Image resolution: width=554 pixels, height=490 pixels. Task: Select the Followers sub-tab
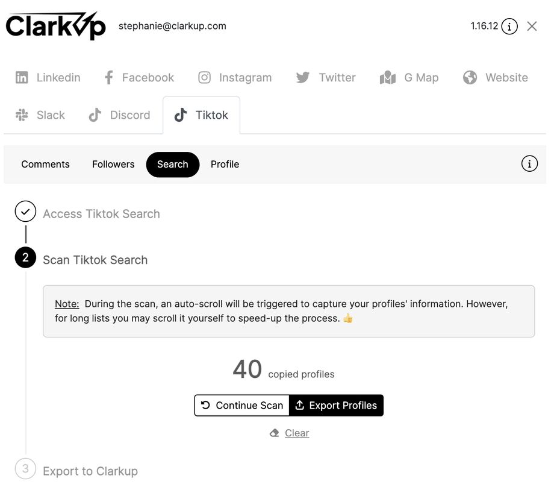pyautogui.click(x=113, y=165)
